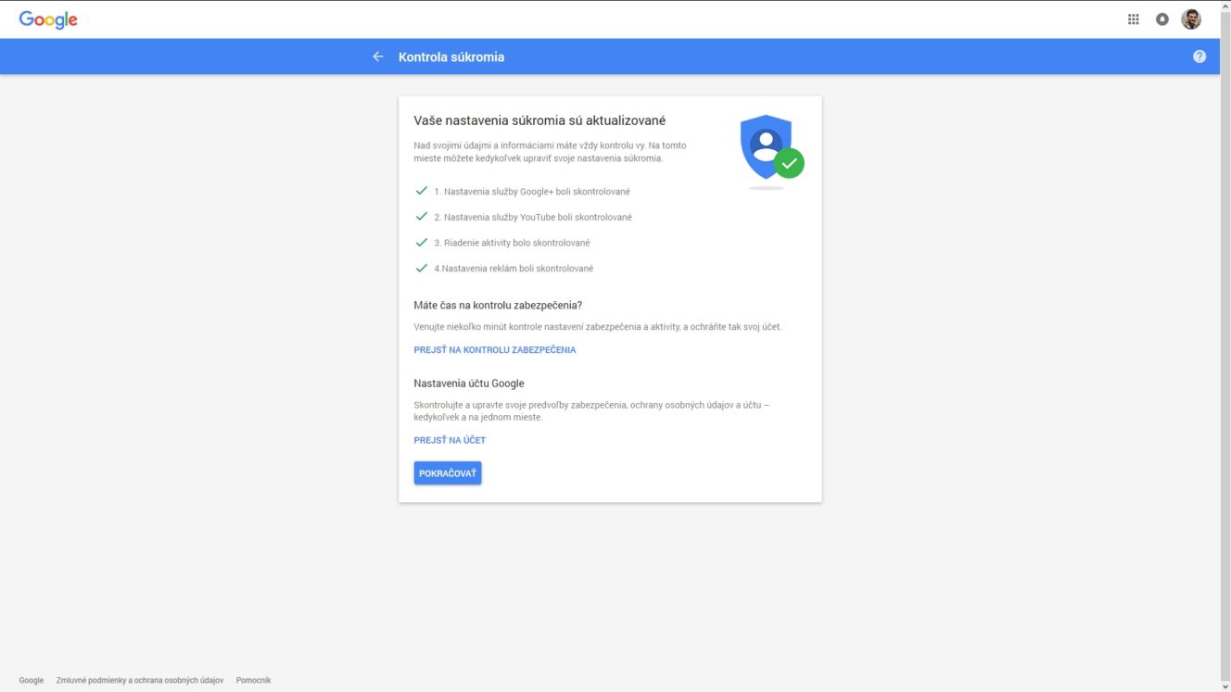Open Google notifications bell
Screen dimensions: 1231x692
coord(1161,19)
